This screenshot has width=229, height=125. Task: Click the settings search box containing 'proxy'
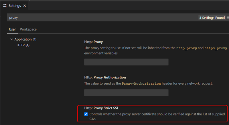point(100,17)
